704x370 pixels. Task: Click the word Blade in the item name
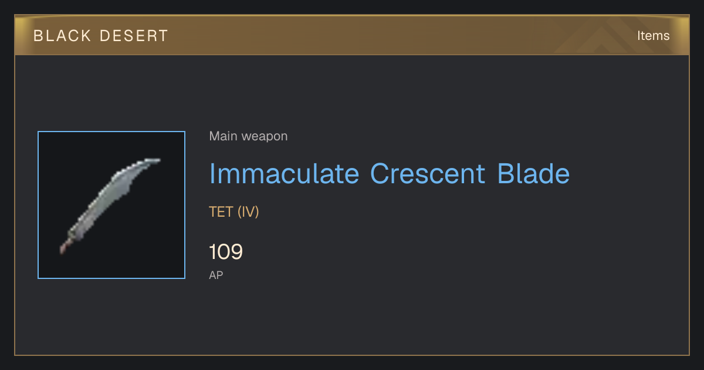tap(533, 173)
